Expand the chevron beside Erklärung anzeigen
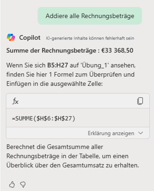The width and height of the screenshot is (154, 191). 141,133
